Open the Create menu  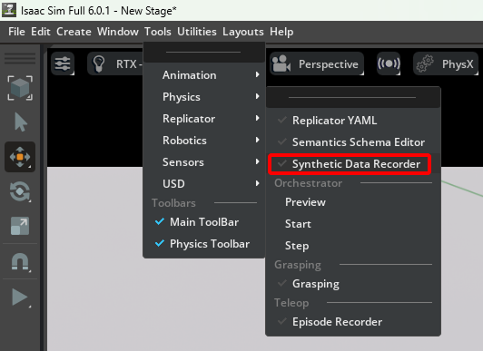(x=74, y=32)
